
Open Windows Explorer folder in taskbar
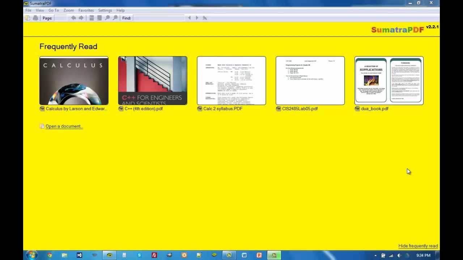point(64,255)
